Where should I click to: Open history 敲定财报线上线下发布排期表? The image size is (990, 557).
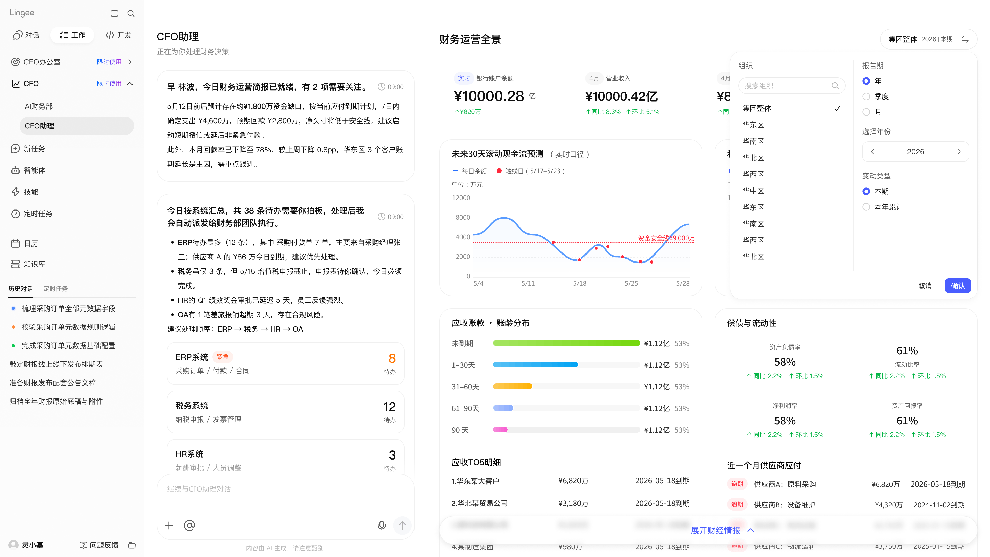coord(56,364)
